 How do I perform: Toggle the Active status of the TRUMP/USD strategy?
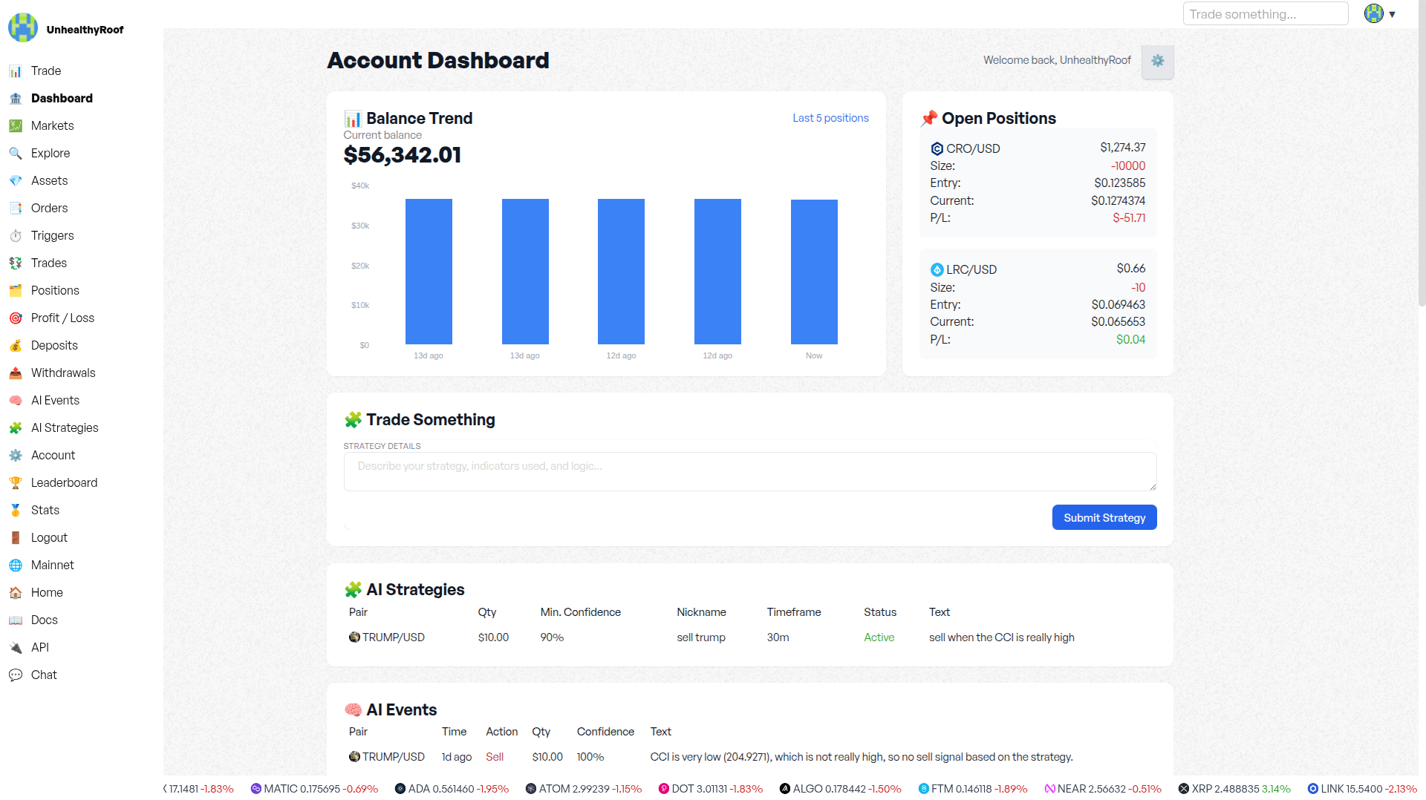point(879,637)
